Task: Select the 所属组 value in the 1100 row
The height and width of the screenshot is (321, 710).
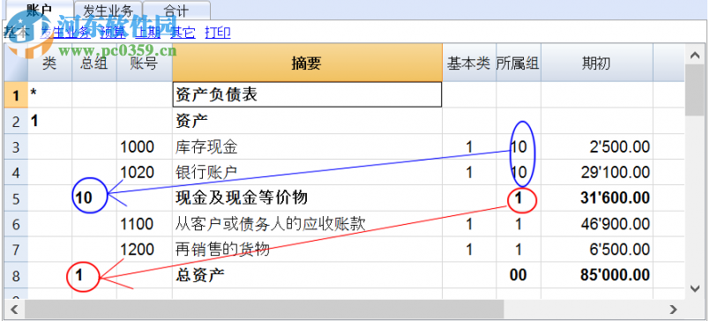Action: [x=519, y=224]
